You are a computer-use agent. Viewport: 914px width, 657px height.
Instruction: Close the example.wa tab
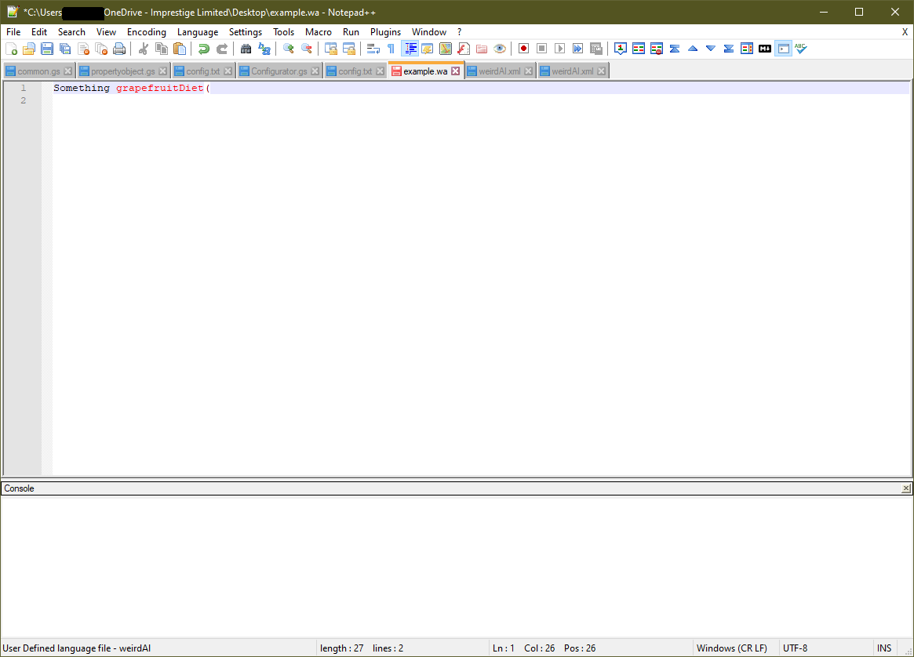(456, 71)
